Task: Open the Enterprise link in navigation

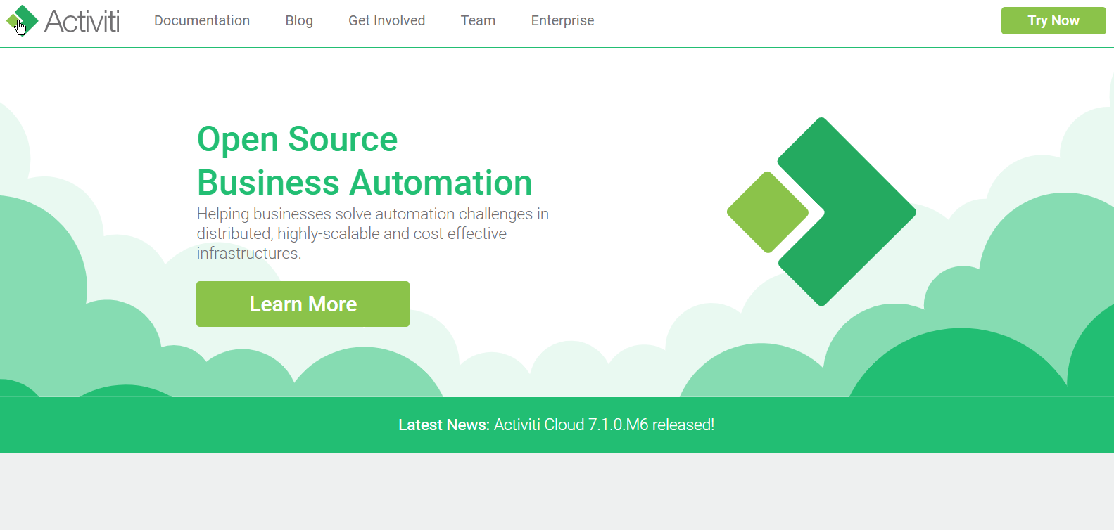Action: pos(562,21)
